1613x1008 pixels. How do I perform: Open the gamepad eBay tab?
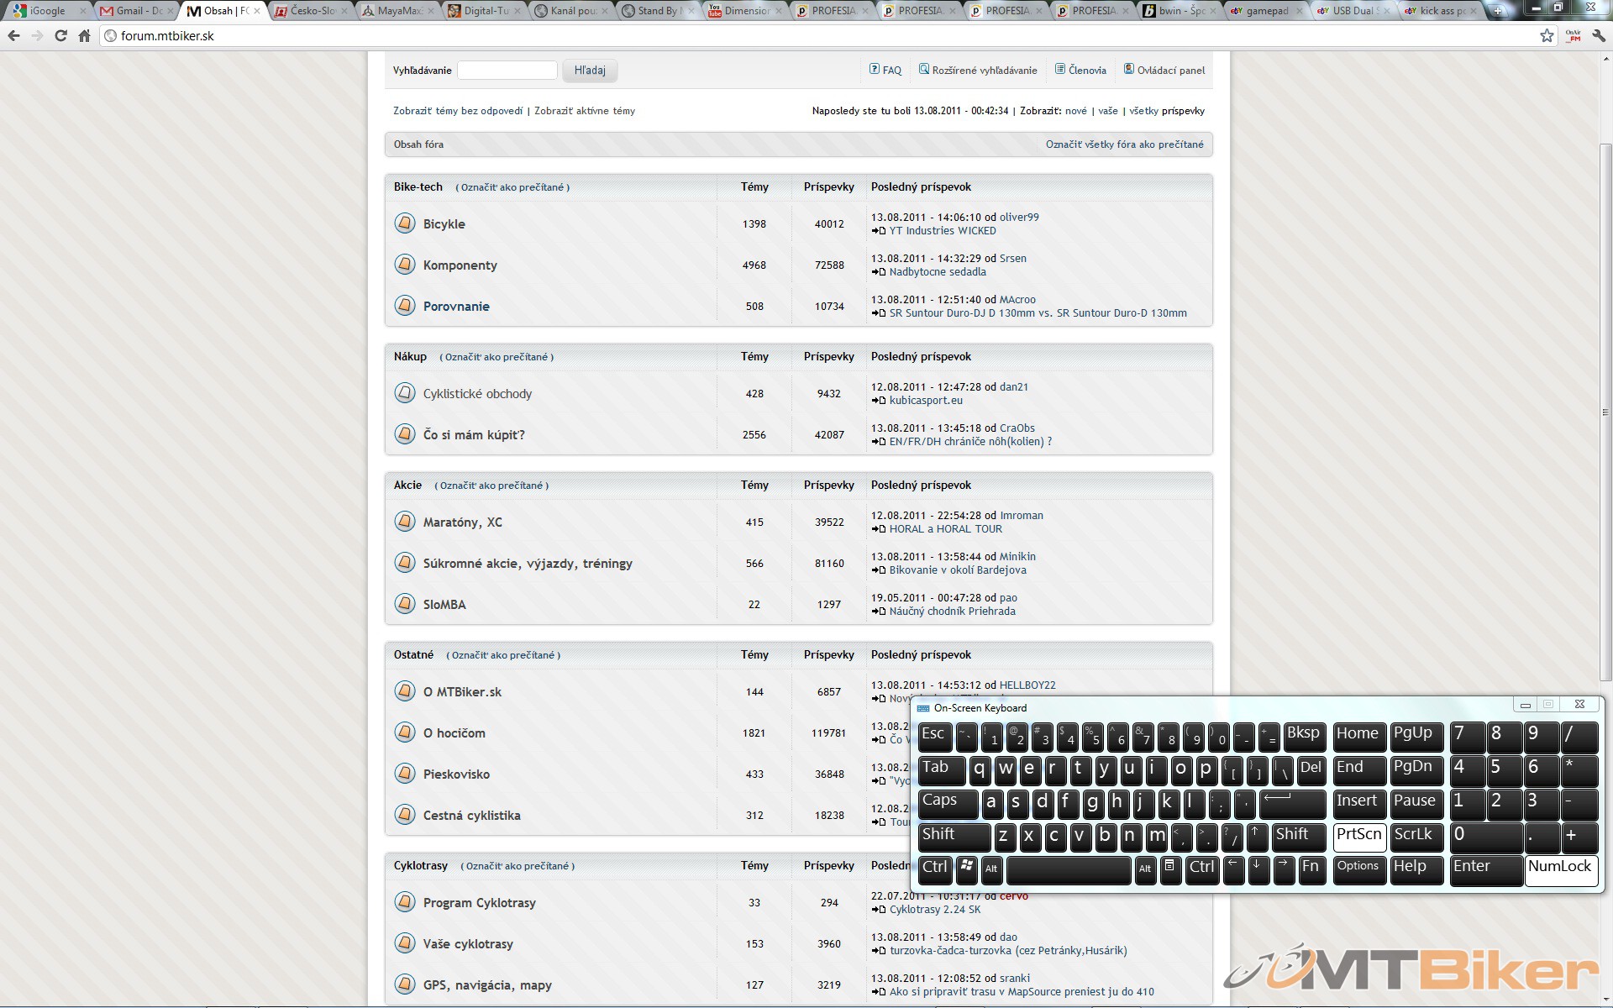click(1266, 11)
